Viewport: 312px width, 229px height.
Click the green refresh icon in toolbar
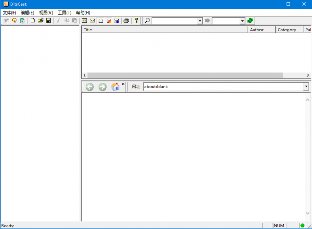point(250,20)
